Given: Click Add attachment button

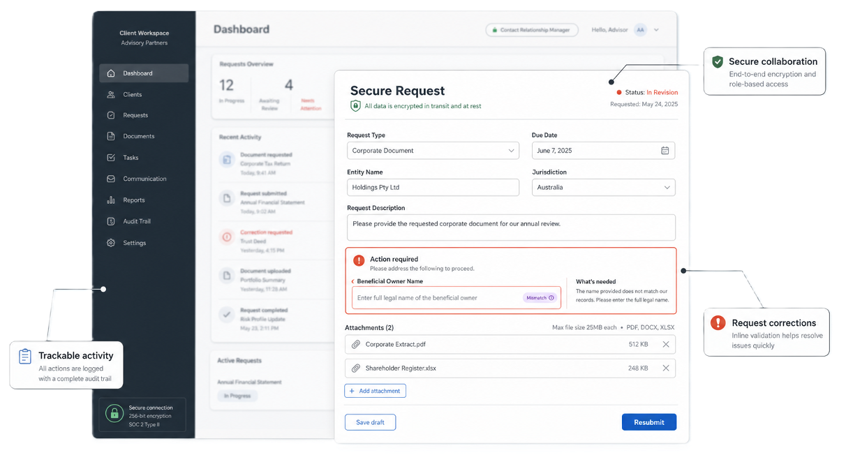Looking at the screenshot, I should 375,391.
